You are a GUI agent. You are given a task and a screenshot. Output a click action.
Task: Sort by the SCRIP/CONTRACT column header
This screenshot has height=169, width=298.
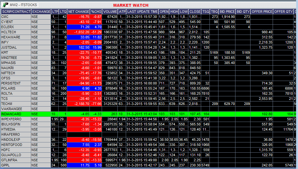click(x=16, y=12)
